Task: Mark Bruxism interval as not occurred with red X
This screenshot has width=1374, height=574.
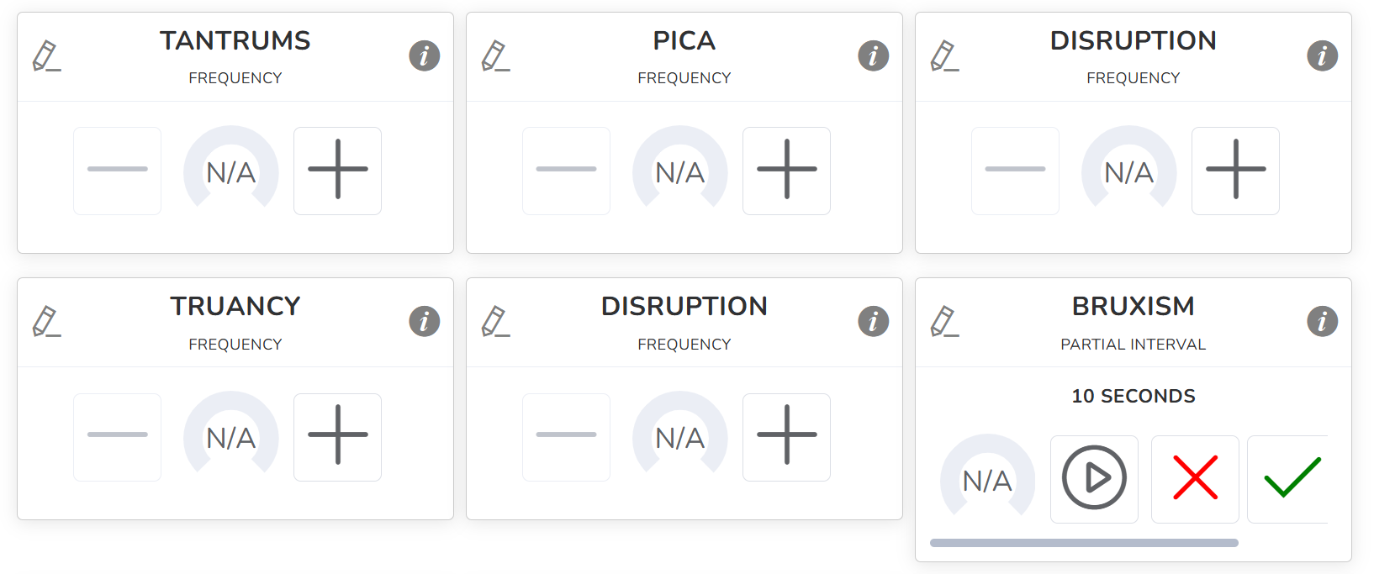Action: point(1195,479)
